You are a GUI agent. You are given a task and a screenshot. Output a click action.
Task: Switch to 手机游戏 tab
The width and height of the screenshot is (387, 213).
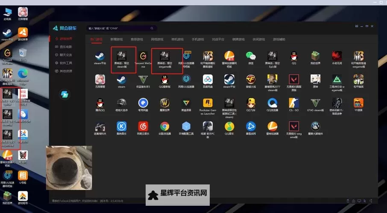click(x=198, y=39)
